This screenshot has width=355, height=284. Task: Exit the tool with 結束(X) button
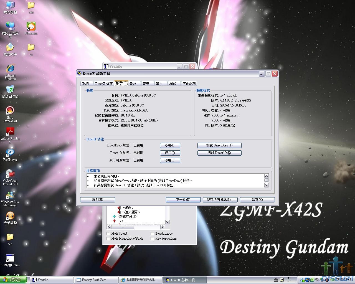257,200
